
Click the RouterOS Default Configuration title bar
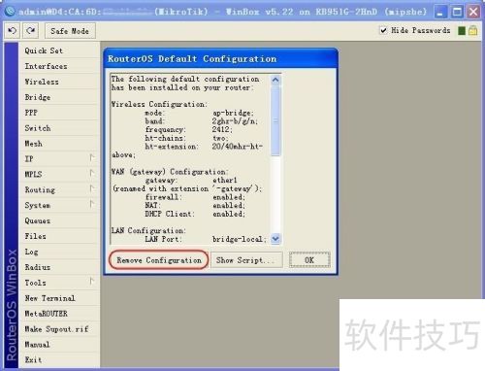point(221,58)
